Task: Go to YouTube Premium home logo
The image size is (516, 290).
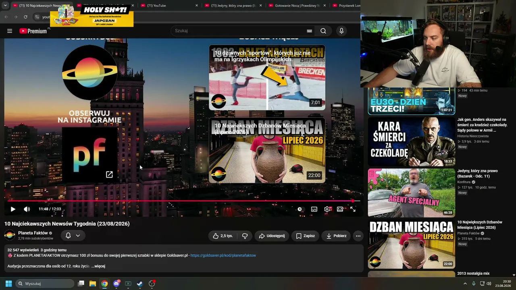Action: pos(33,31)
